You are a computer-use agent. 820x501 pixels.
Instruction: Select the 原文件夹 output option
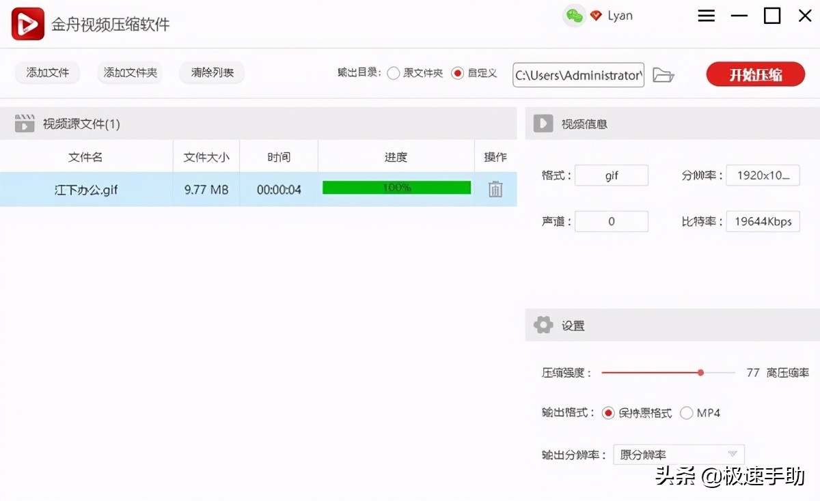394,74
